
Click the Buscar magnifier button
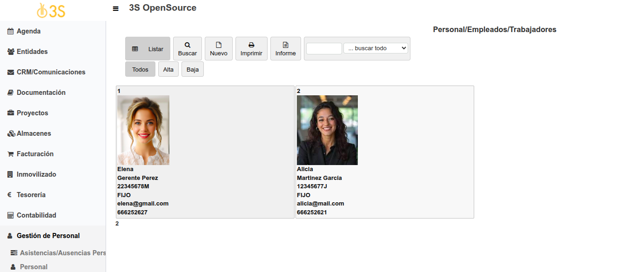(x=188, y=49)
